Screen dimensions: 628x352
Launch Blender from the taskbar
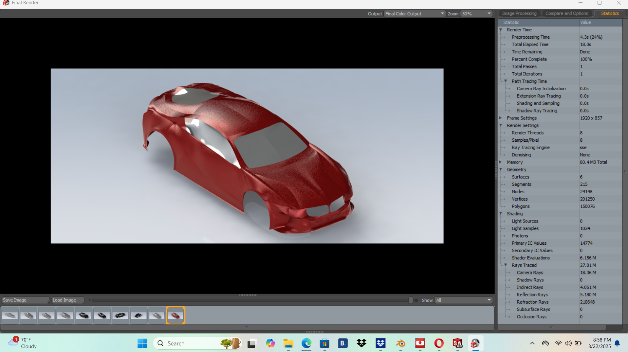coord(401,343)
